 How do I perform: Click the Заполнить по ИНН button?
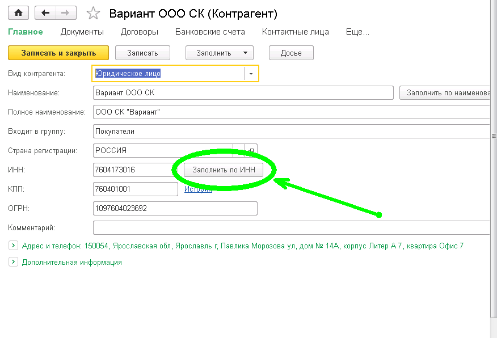[224, 170]
